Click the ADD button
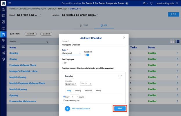 (173, 14)
